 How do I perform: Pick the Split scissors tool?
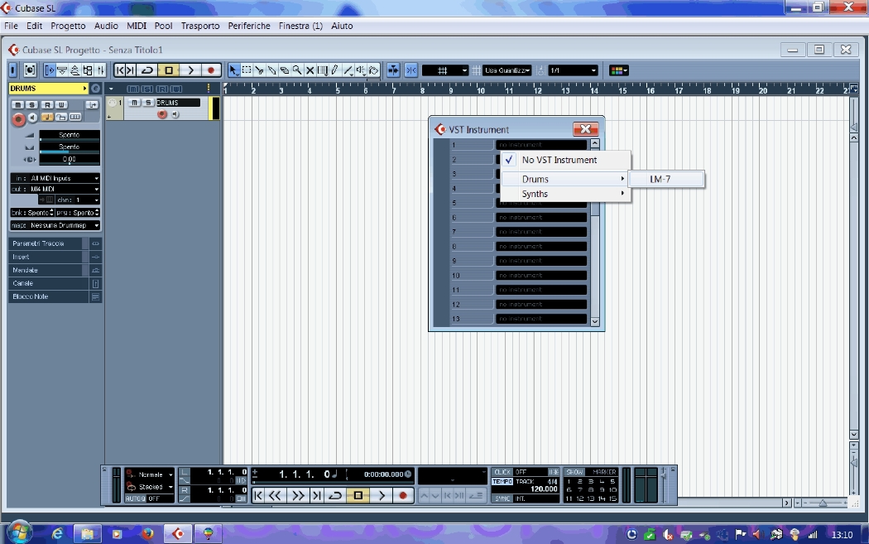tap(259, 70)
